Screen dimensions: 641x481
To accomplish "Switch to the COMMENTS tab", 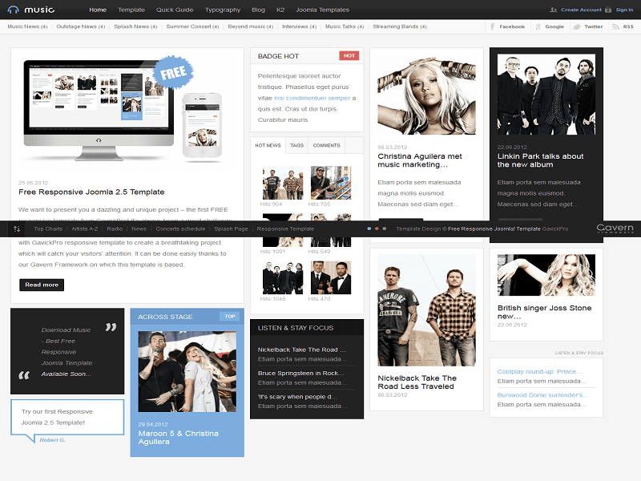I will [x=327, y=145].
